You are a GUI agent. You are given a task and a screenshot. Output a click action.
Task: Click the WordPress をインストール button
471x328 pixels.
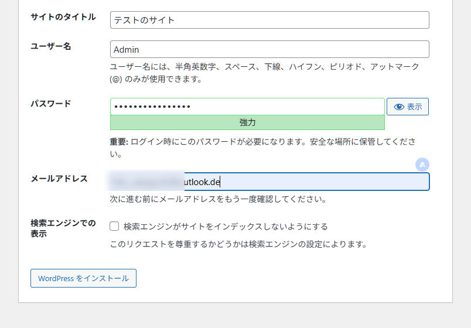pos(83,278)
